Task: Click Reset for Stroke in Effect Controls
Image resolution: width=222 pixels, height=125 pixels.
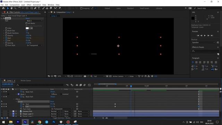Action: click(x=28, y=18)
